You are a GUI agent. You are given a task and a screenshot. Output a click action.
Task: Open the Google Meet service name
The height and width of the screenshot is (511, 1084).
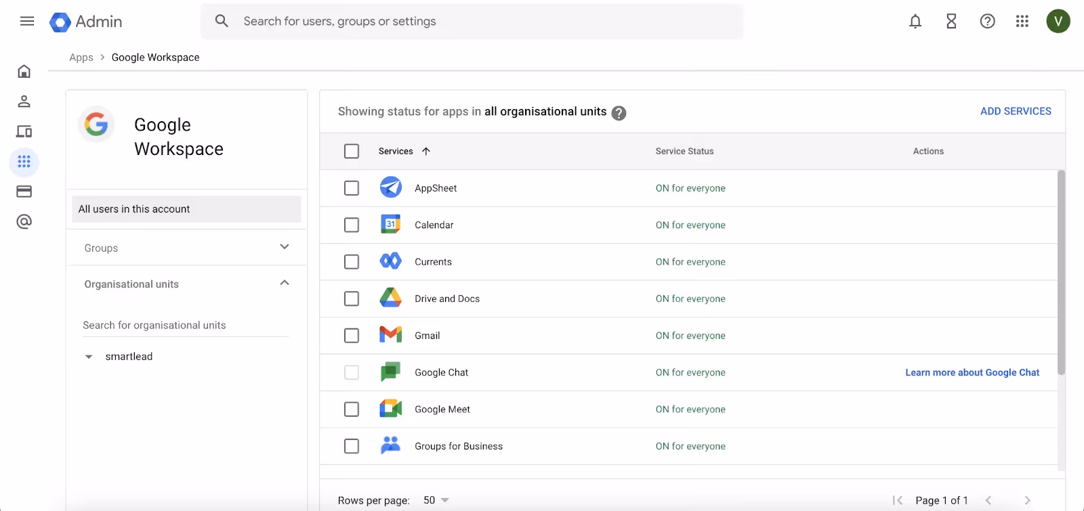442,409
